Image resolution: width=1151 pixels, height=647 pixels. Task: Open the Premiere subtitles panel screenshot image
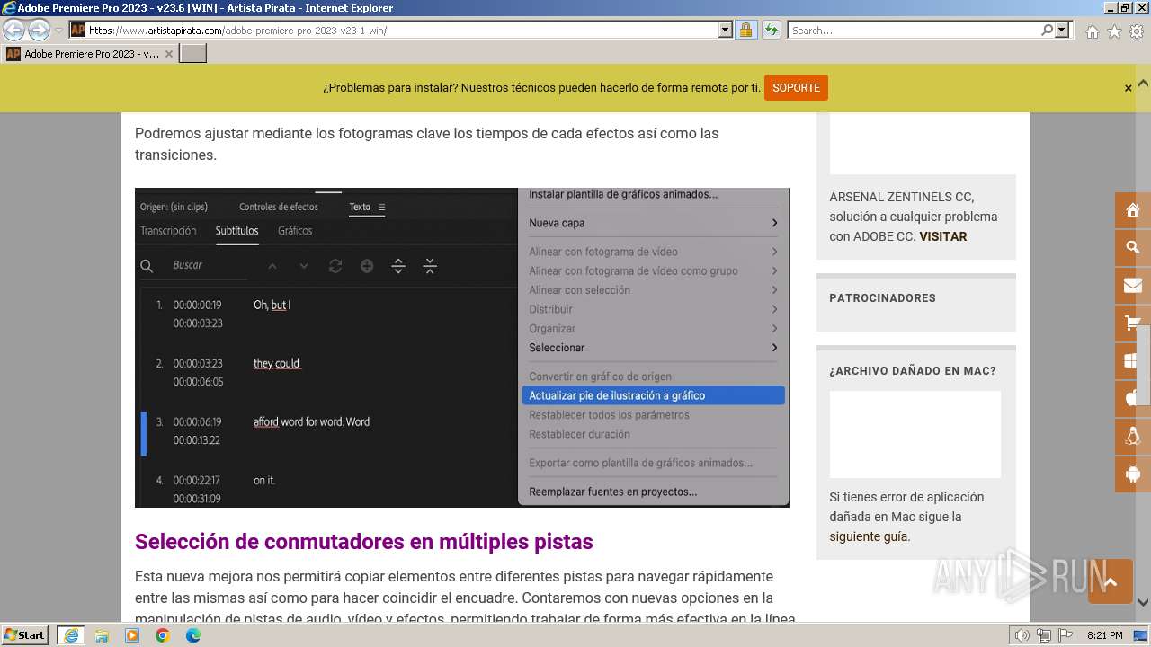coord(462,348)
